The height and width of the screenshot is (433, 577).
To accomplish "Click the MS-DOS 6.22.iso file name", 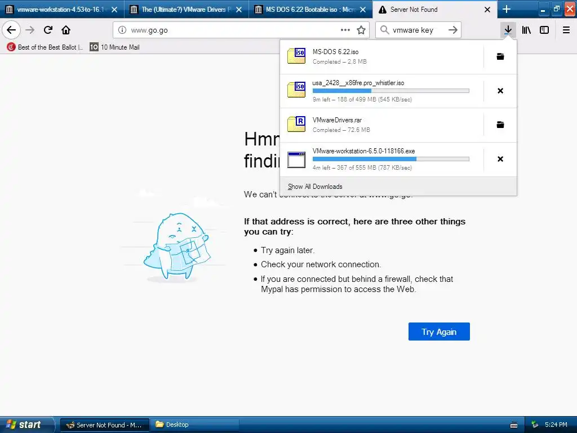I will tap(336, 52).
